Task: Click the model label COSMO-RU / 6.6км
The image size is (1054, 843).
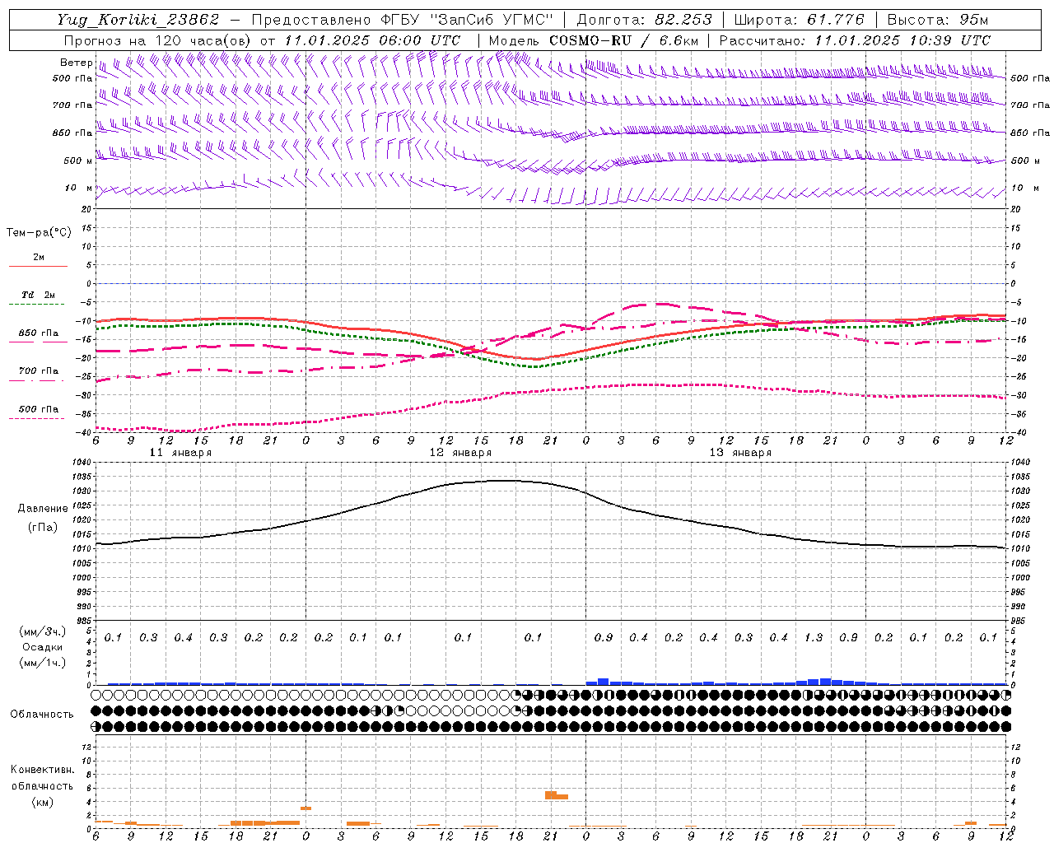Action: [622, 40]
